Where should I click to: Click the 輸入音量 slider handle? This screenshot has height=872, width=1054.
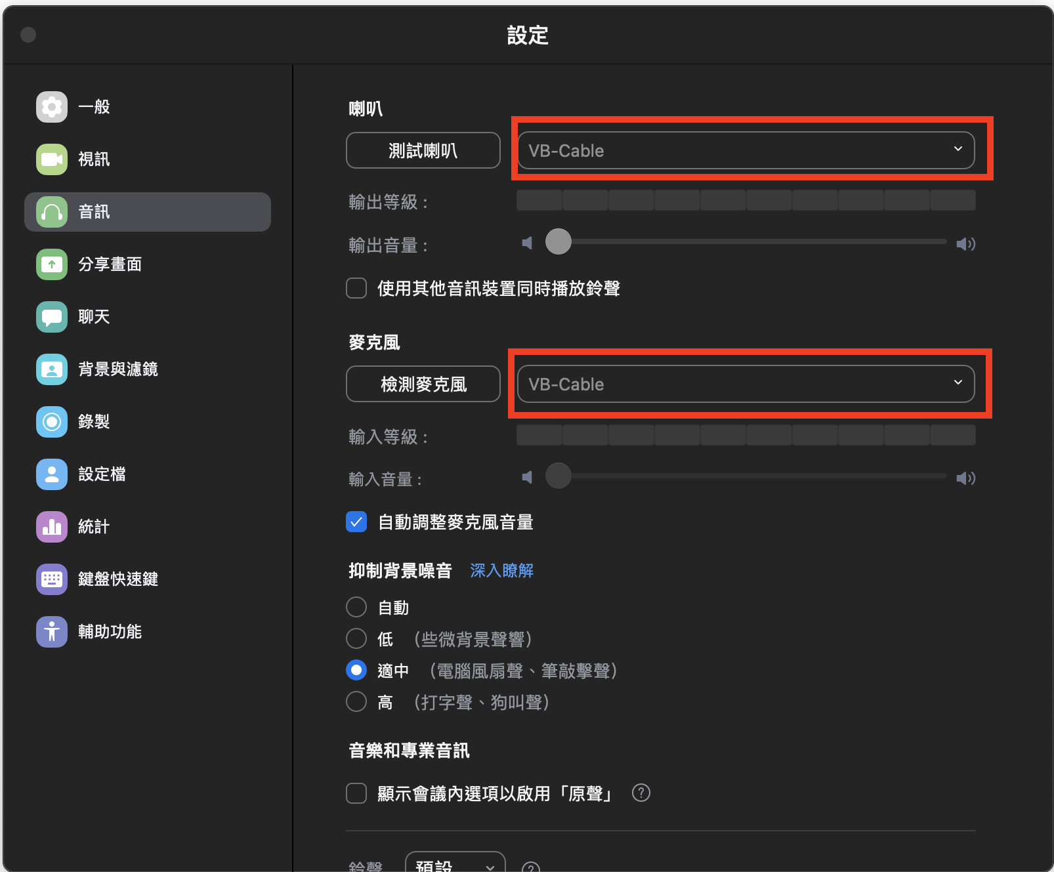[559, 476]
